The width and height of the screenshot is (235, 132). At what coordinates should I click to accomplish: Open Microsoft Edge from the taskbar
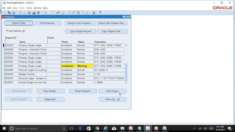[x=80, y=128]
